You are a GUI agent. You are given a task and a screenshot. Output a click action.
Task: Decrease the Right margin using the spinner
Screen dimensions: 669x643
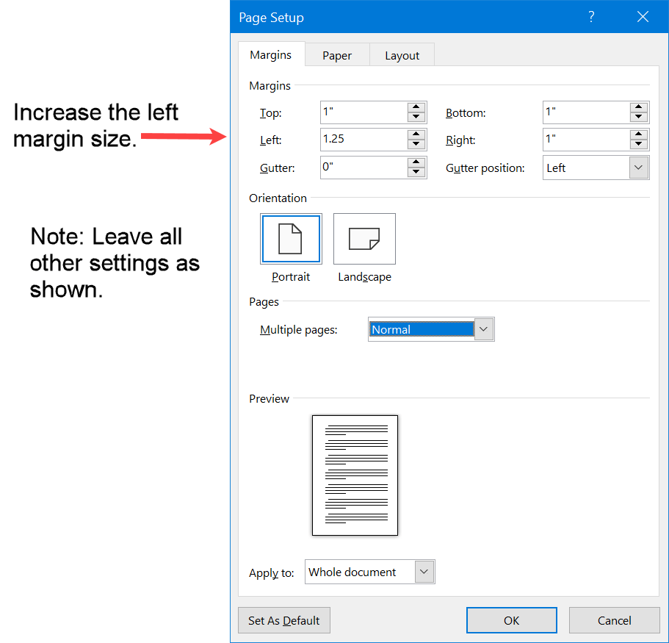tap(639, 144)
